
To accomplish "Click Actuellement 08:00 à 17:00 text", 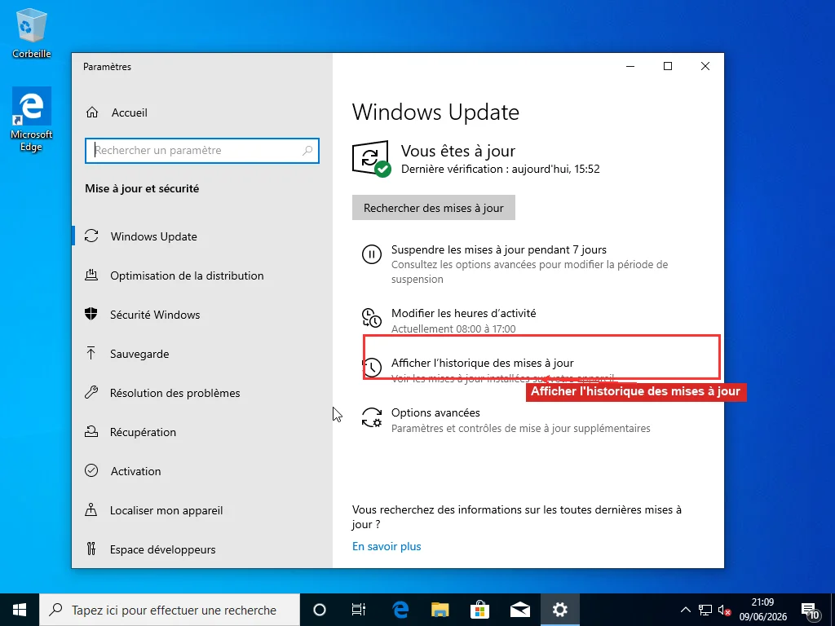I will [453, 328].
